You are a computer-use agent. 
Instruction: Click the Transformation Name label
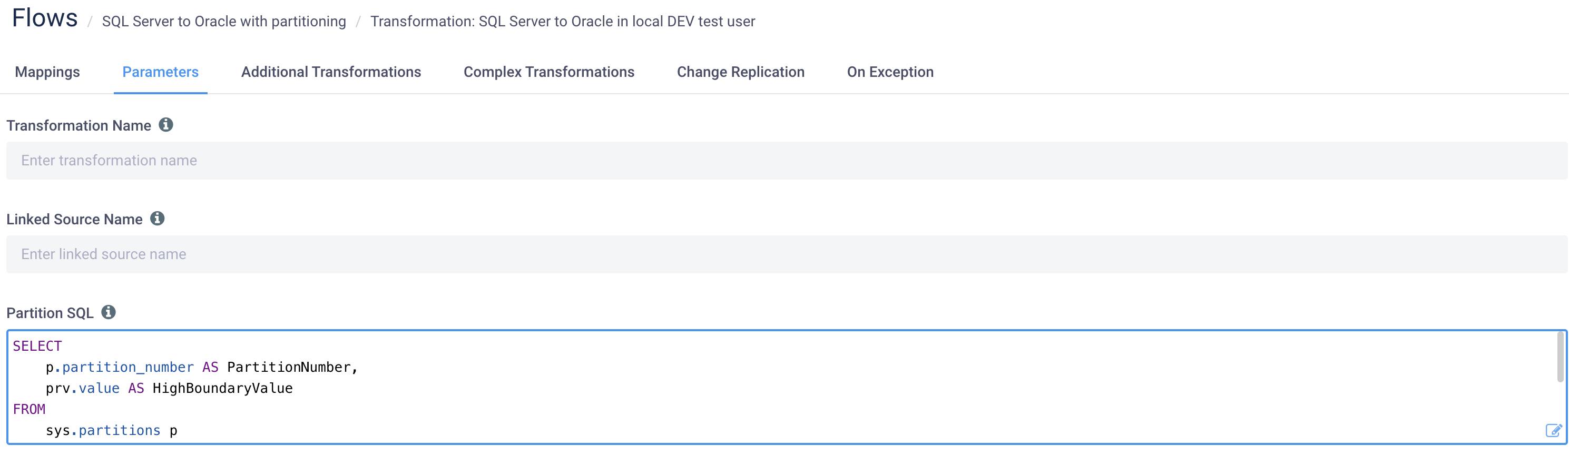coord(79,125)
